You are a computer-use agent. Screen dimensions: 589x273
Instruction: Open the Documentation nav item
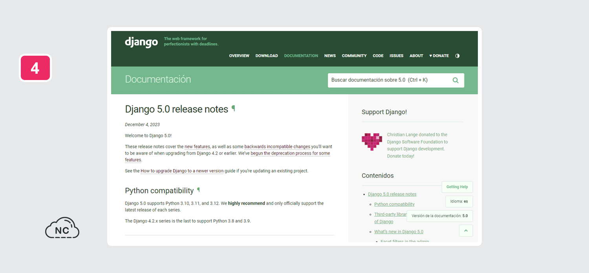tap(301, 56)
